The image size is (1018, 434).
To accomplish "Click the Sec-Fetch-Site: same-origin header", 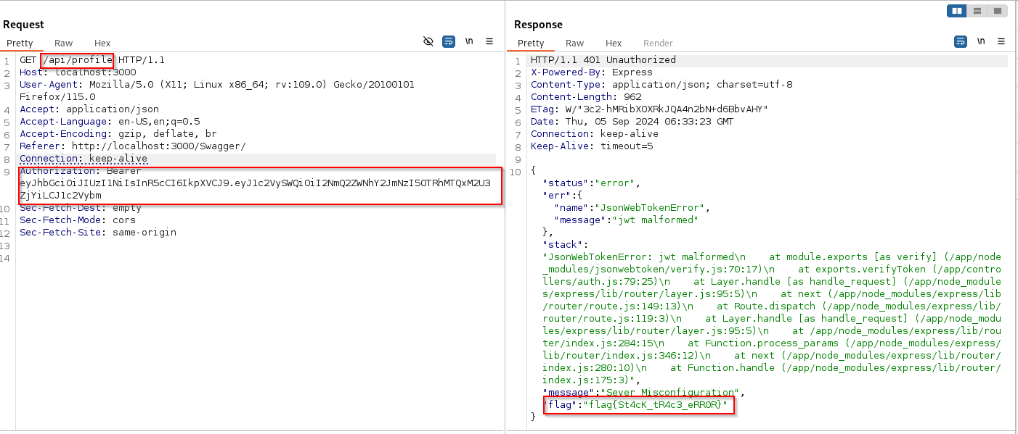I will click(98, 233).
